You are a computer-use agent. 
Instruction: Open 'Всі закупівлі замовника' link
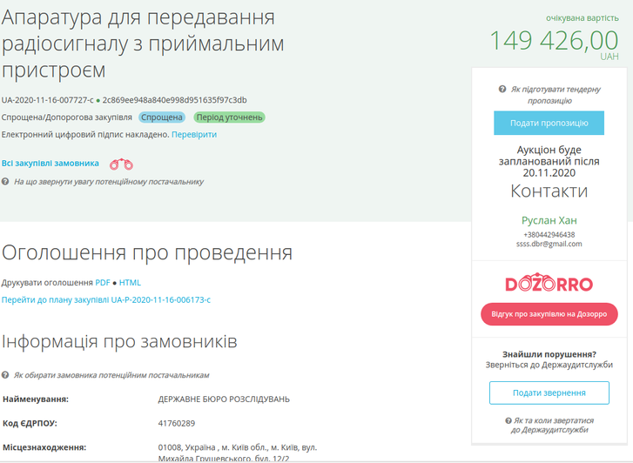(x=50, y=163)
